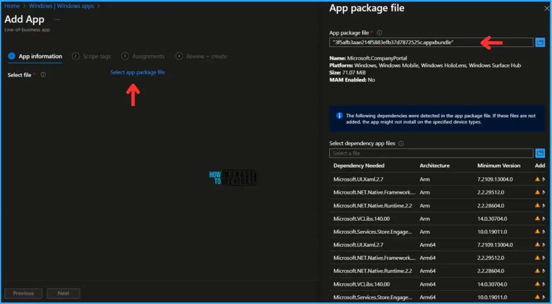Click warning icon on Microsoft.UI.Xaml.2.7 Arm row

(x=537, y=179)
